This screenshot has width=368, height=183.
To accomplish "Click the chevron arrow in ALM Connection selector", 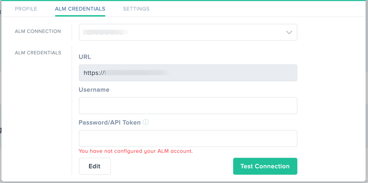I will coord(289,32).
